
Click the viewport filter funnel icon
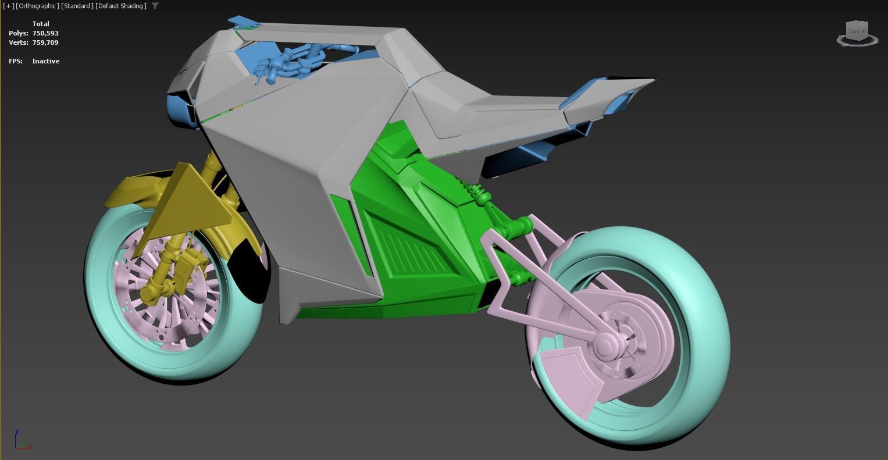coord(155,6)
